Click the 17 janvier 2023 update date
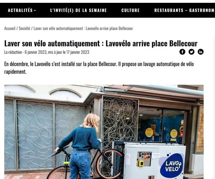Screen dimensions: 215x179 78,52
